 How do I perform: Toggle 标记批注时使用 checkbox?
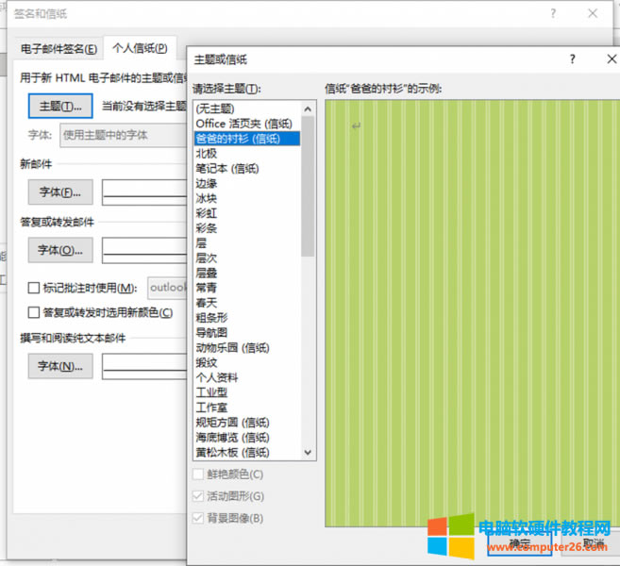click(x=34, y=288)
